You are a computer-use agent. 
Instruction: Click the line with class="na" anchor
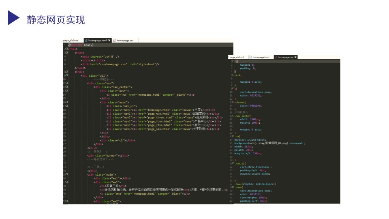(x=151, y=94)
